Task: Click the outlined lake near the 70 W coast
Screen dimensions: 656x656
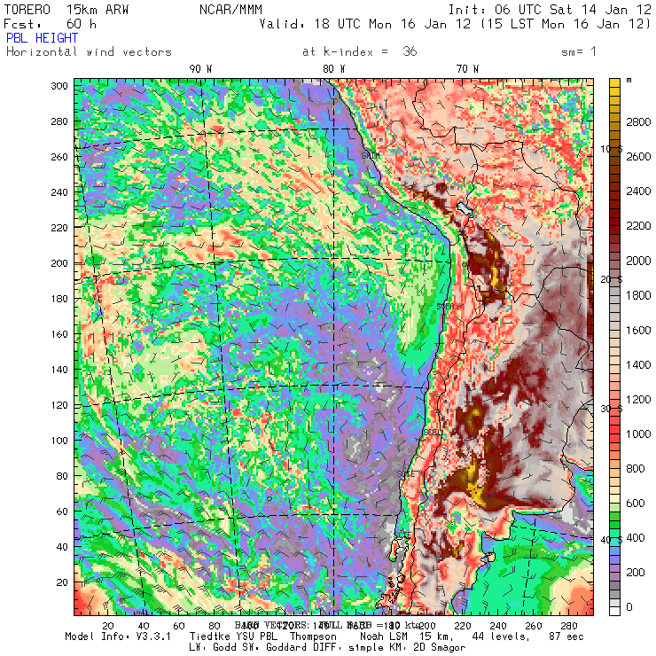Action: coord(465,209)
